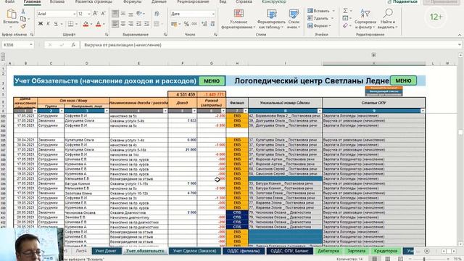Image resolution: width=464 pixels, height=261 pixels.
Task: Switch to Учет Денег sheet tab
Action: pyautogui.click(x=107, y=251)
